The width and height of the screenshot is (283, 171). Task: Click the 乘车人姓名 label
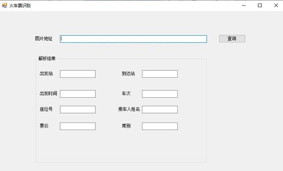point(129,109)
